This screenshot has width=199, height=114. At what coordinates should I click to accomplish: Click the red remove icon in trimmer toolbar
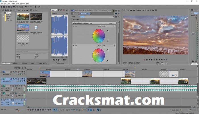coord(64,10)
